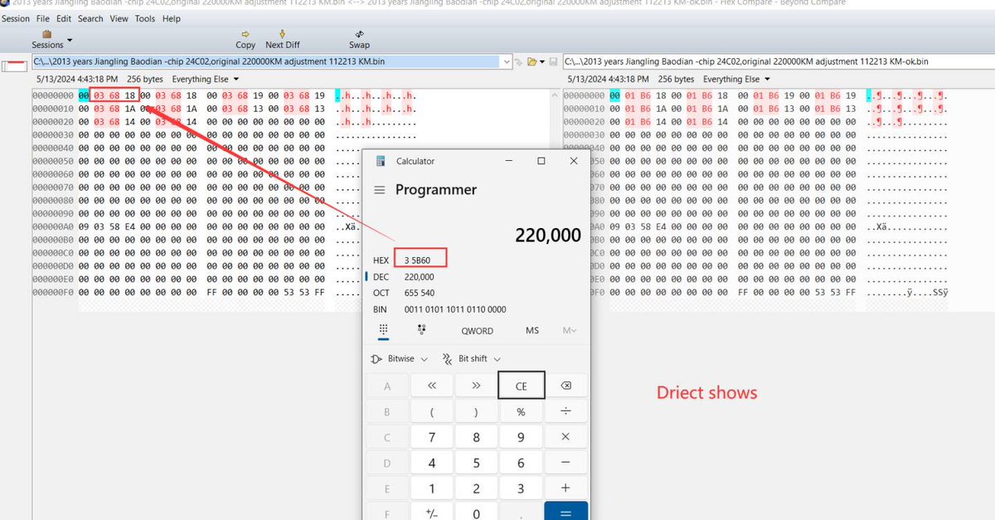Screen dimensions: 995x520
Task: Click the backspace key in Calculator
Action: point(565,386)
